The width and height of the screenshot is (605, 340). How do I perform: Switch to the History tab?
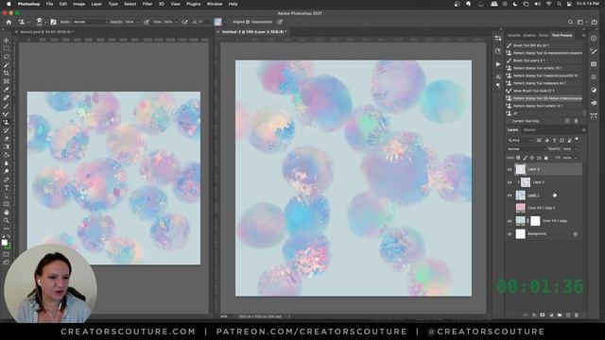(x=529, y=130)
